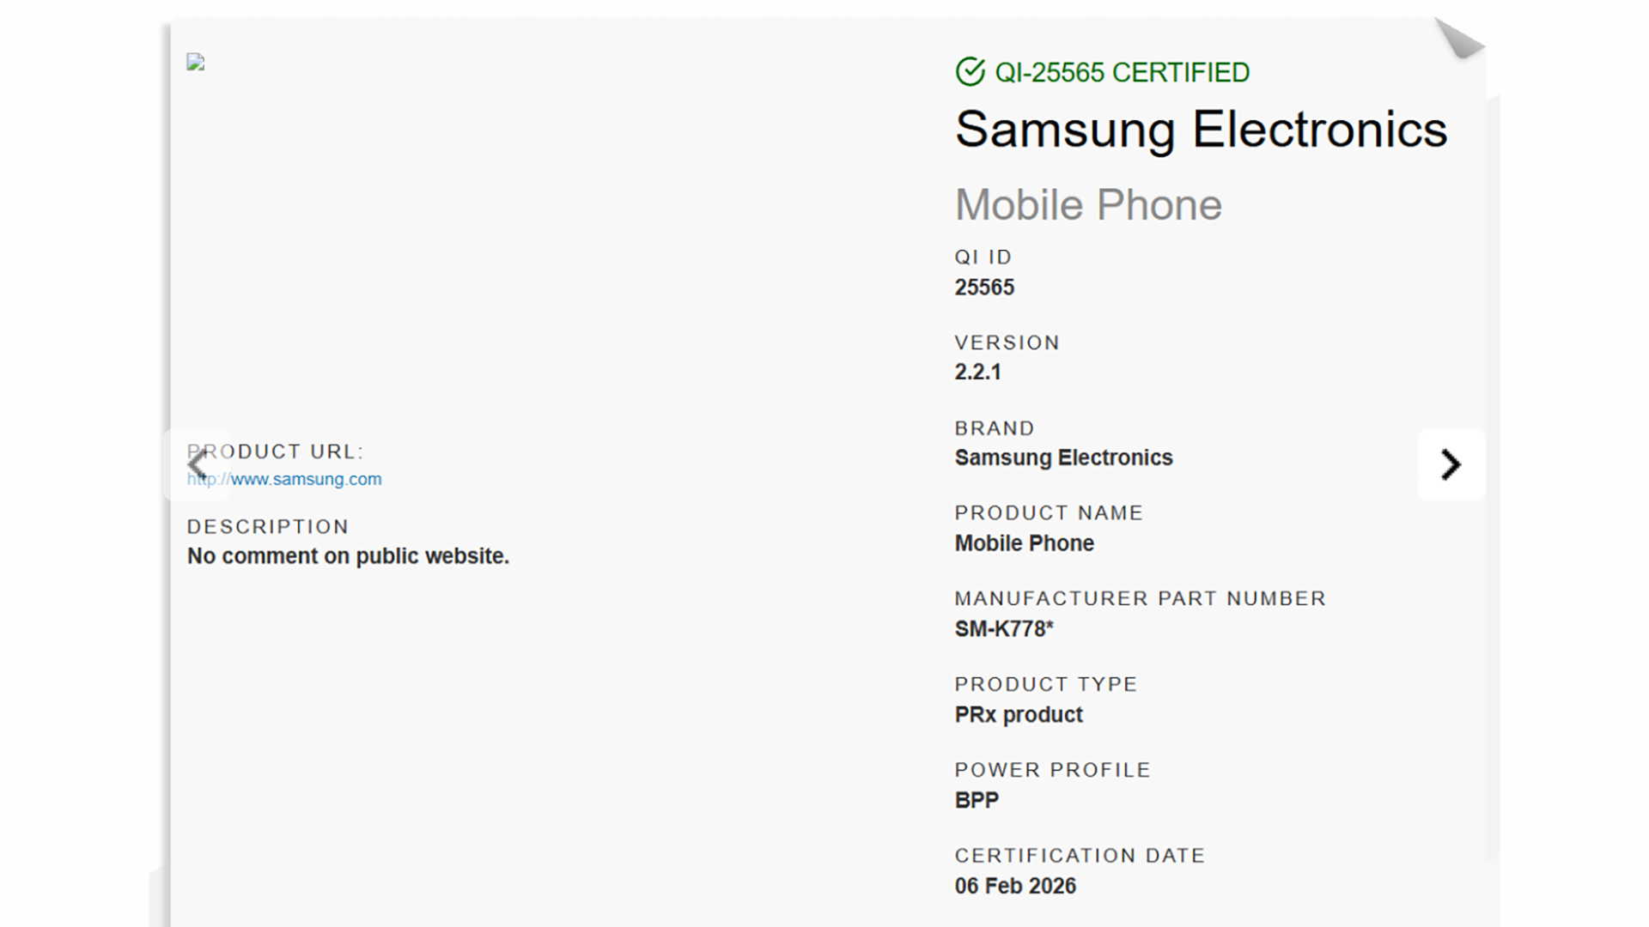Click the green certified checkmark icon
1649x927 pixels.
click(971, 72)
